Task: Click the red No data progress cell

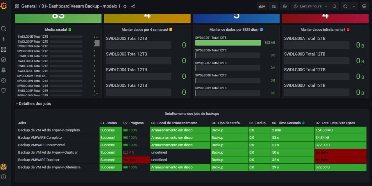Action: (136, 160)
